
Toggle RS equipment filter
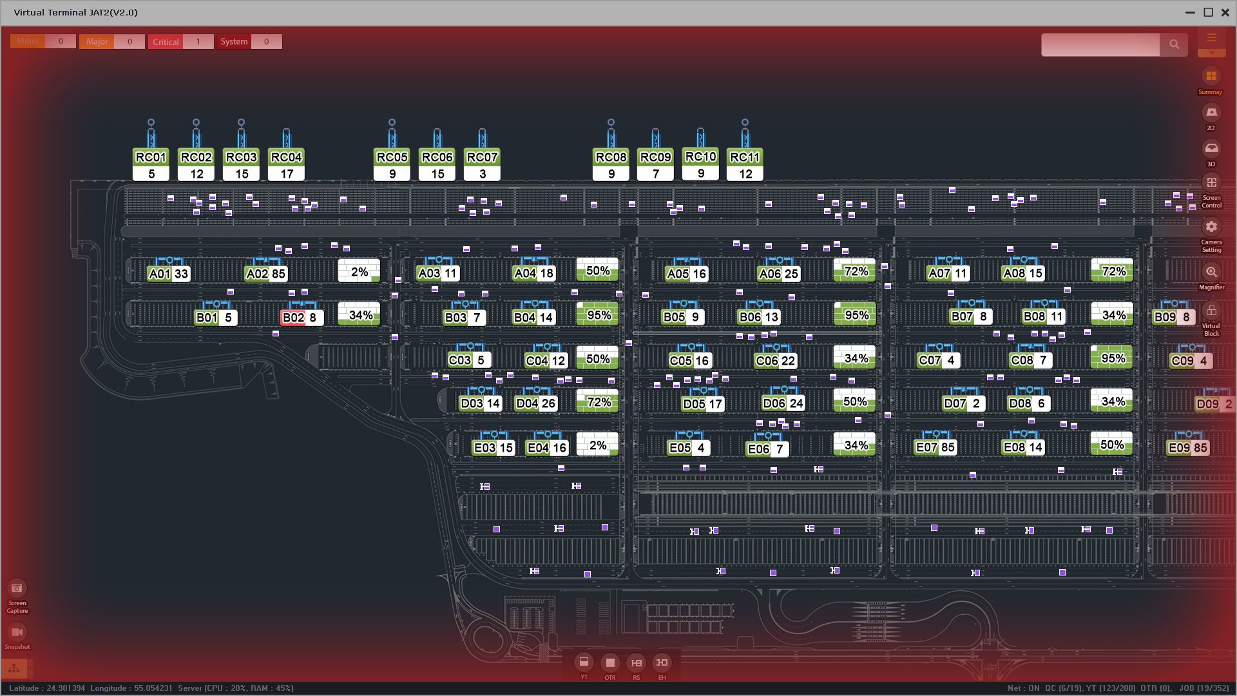pyautogui.click(x=636, y=662)
